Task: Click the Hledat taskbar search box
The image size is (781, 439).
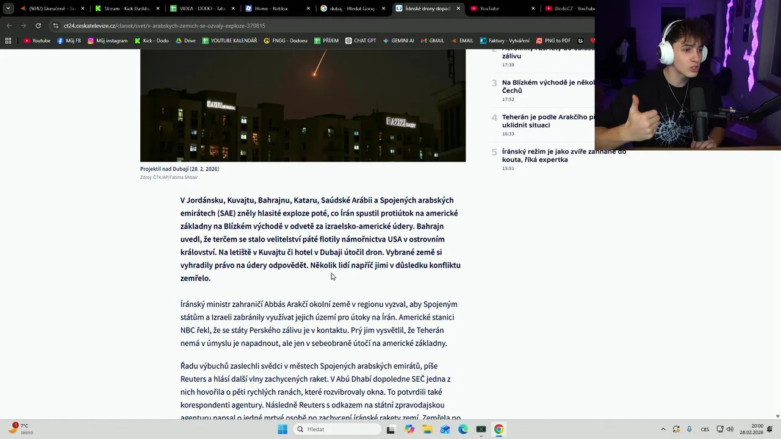Action: point(336,429)
